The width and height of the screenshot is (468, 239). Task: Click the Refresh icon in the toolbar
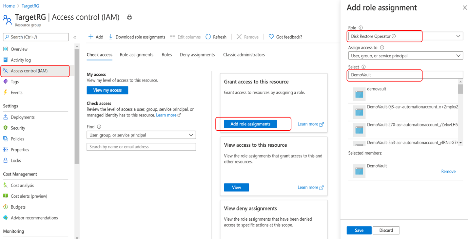[x=208, y=37]
